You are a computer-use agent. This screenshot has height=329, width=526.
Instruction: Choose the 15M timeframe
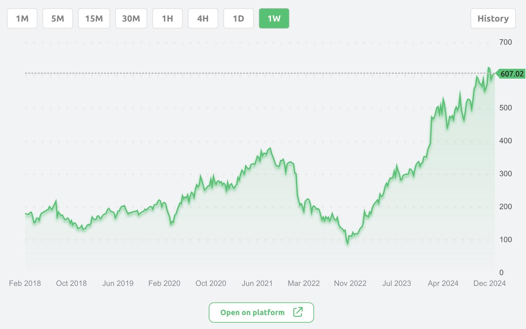[94, 18]
